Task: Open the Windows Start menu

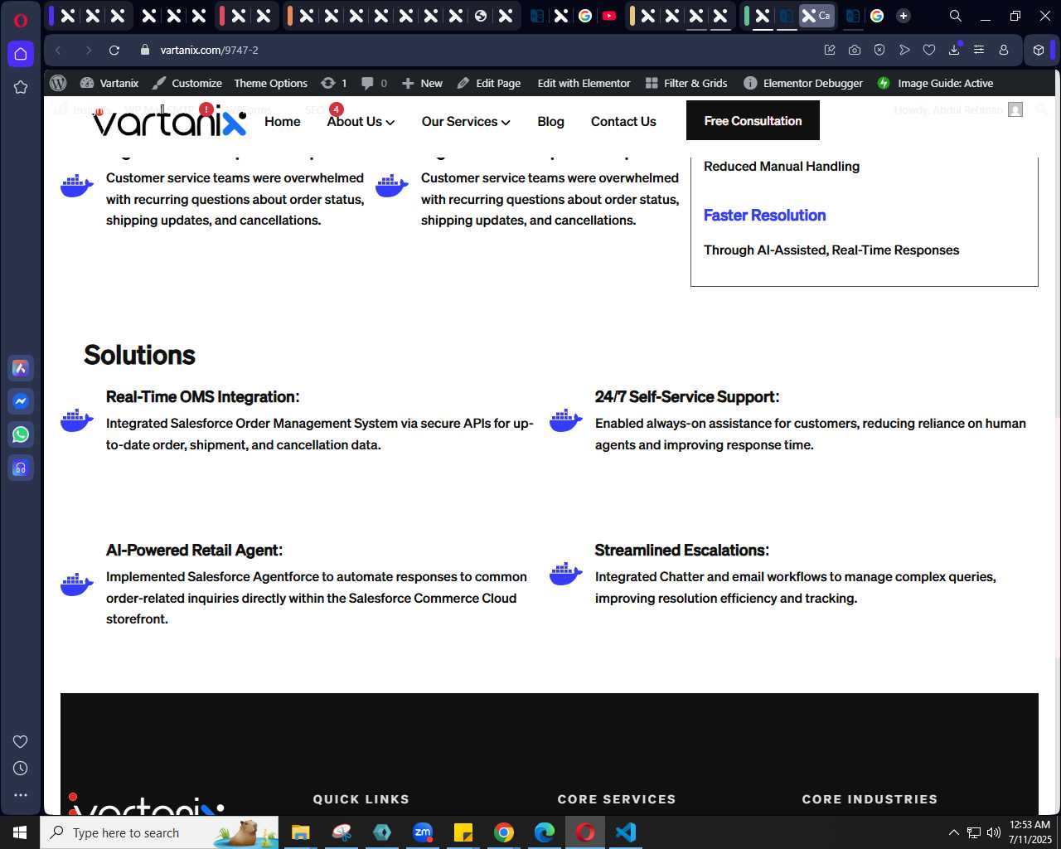Action: click(20, 832)
